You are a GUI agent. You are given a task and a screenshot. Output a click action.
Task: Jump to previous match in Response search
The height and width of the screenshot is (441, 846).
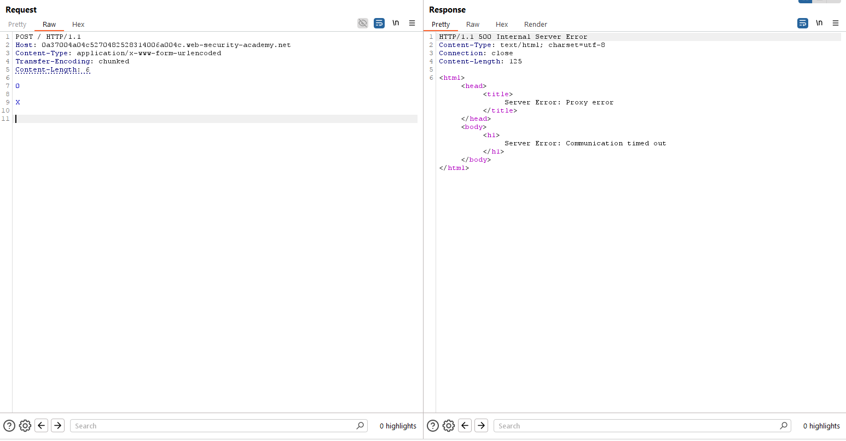coord(465,426)
